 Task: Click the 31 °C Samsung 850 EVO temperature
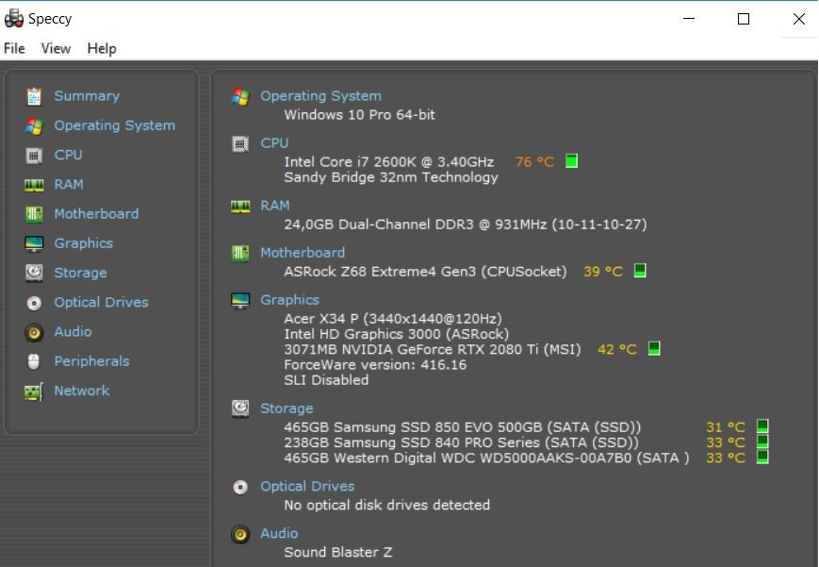coord(726,427)
